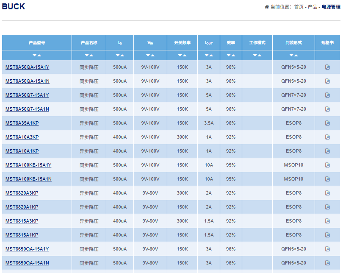Open the PDF datasheet for MST8A50Q7-15A1Y
The height and width of the screenshot is (273, 343).
point(327,95)
